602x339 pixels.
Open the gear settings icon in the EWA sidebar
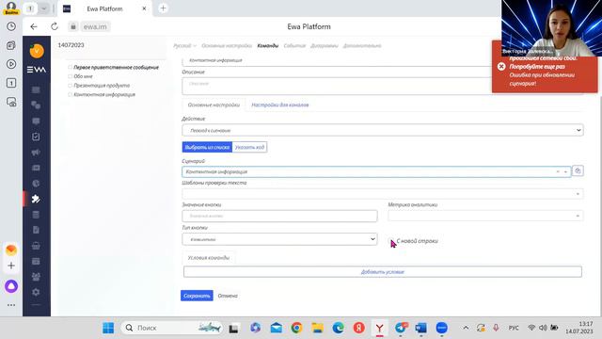coord(36,292)
